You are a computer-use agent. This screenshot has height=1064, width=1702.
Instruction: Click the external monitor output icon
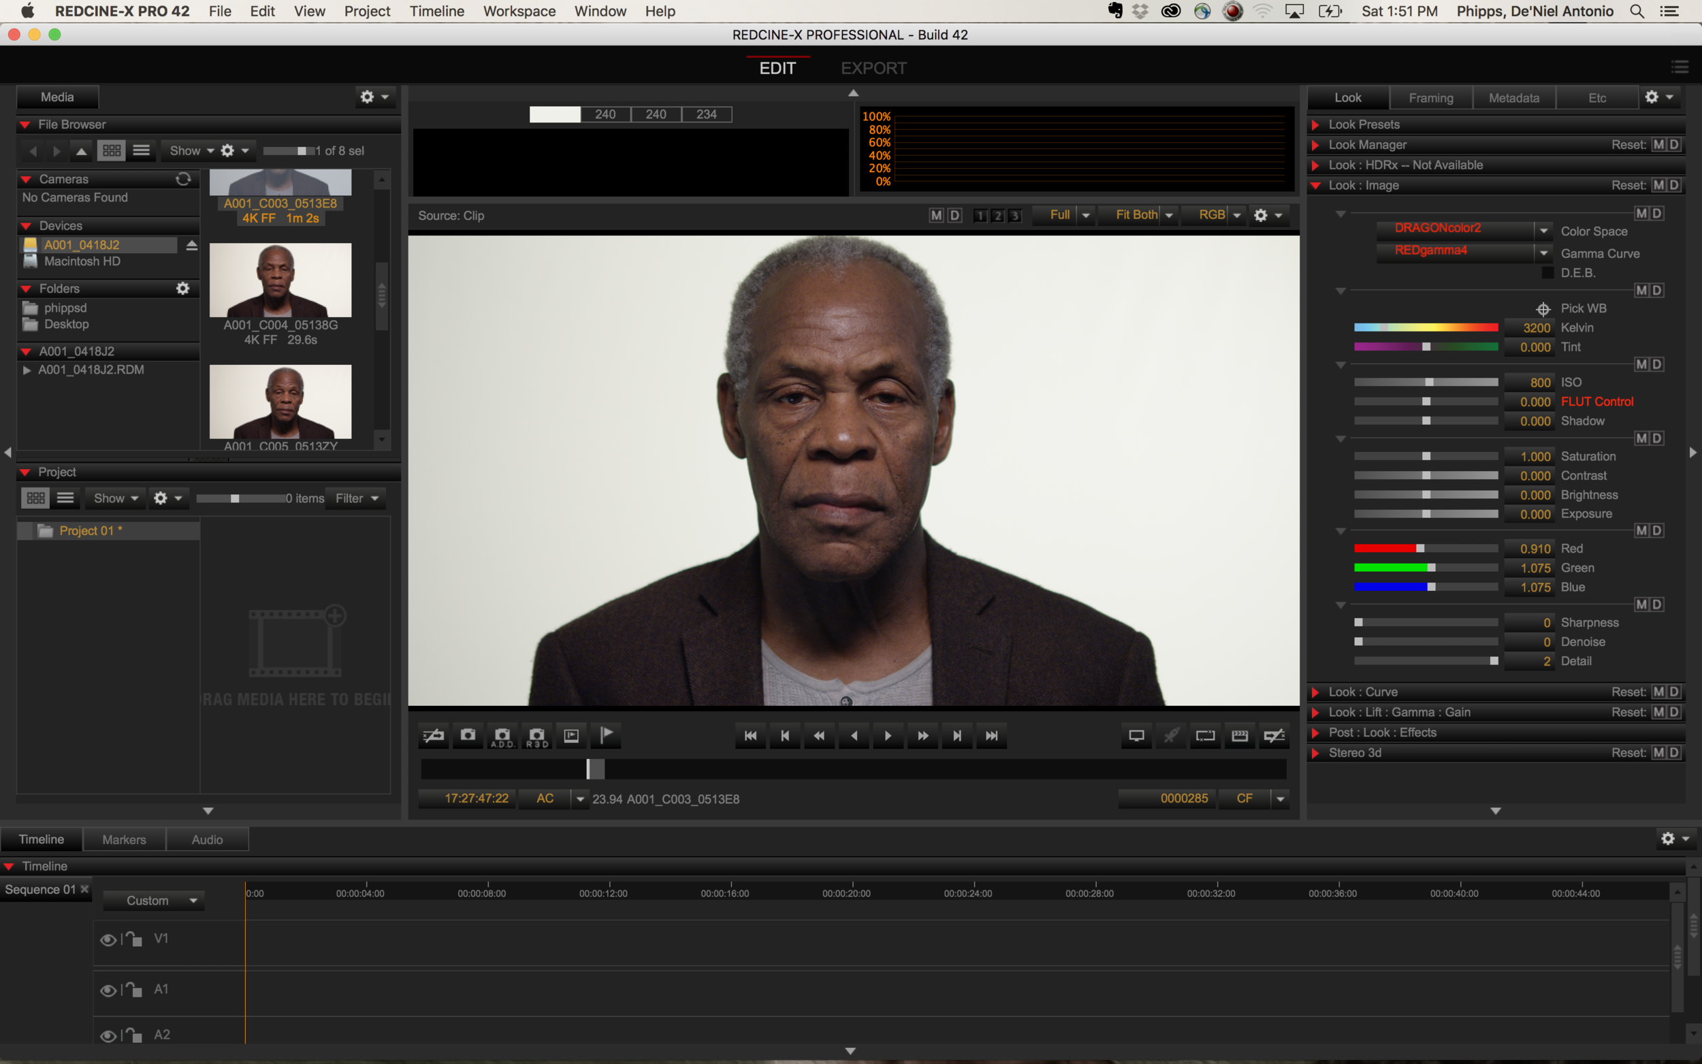pos(1136,735)
